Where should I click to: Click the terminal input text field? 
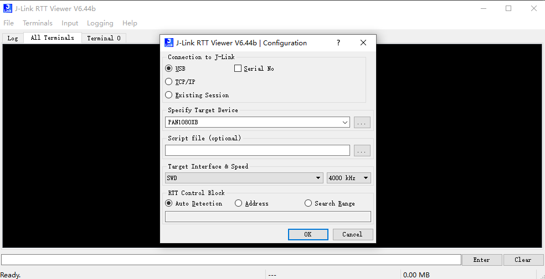click(x=231, y=260)
